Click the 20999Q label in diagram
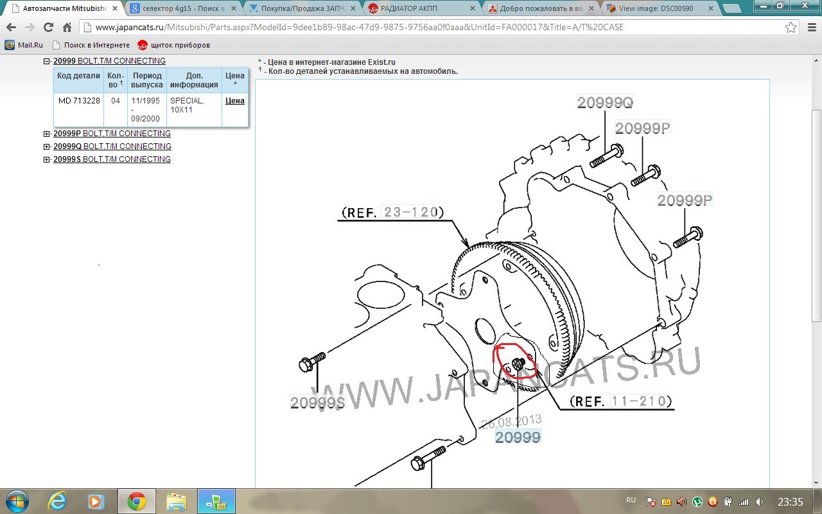822x514 pixels. [x=605, y=102]
